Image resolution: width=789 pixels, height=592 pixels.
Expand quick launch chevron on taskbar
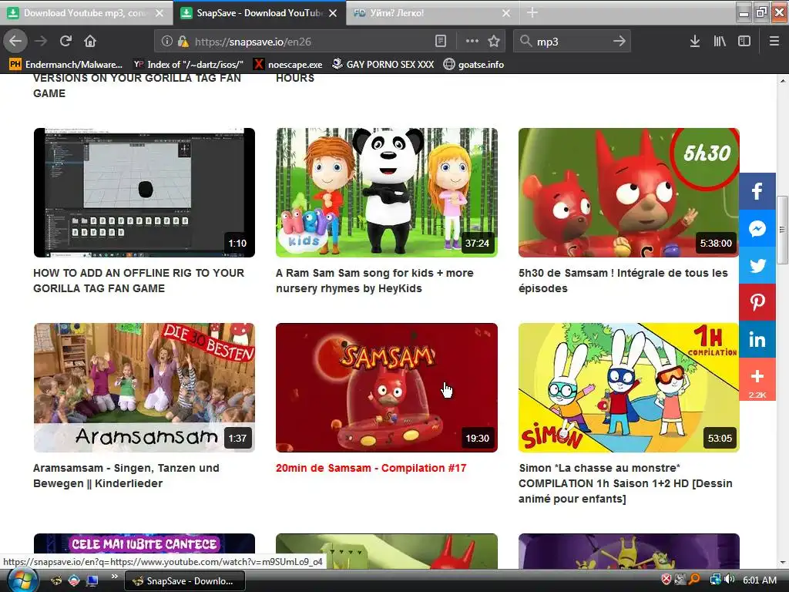pyautogui.click(x=115, y=577)
